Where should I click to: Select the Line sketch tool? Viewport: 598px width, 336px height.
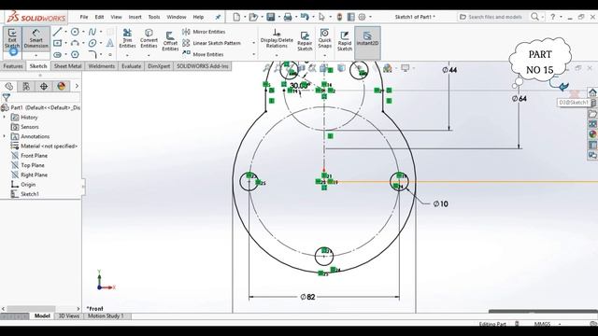click(x=58, y=32)
